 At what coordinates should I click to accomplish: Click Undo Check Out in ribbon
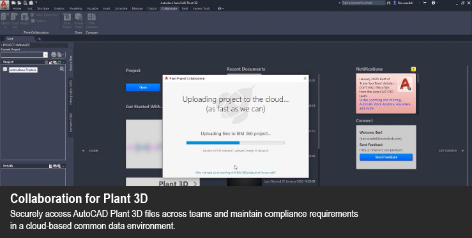(45, 15)
